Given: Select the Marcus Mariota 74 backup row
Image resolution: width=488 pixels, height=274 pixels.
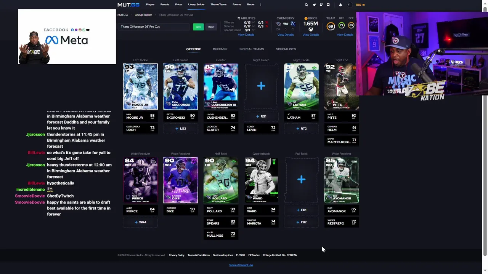Looking at the screenshot, I should (x=261, y=222).
